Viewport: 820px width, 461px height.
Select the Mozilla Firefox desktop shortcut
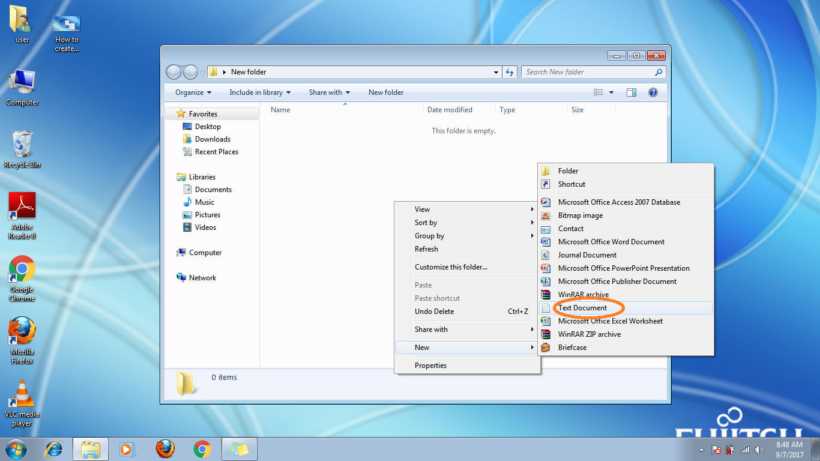pyautogui.click(x=22, y=341)
